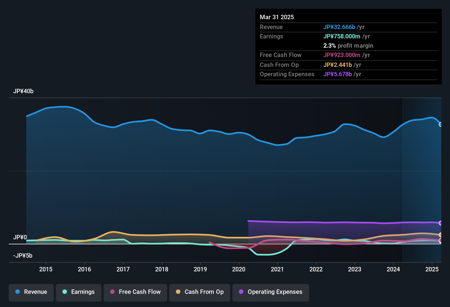
Task: Click the Cash From Op endpoint circle marker
Action: (x=441, y=235)
